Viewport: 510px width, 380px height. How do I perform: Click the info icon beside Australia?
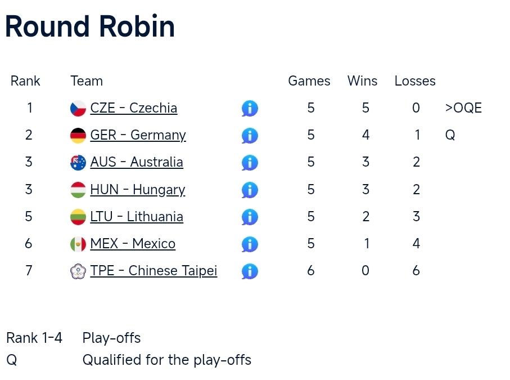(250, 163)
